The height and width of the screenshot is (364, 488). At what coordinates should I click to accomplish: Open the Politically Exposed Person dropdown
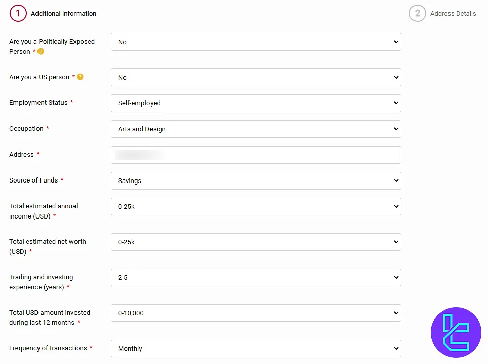click(256, 42)
